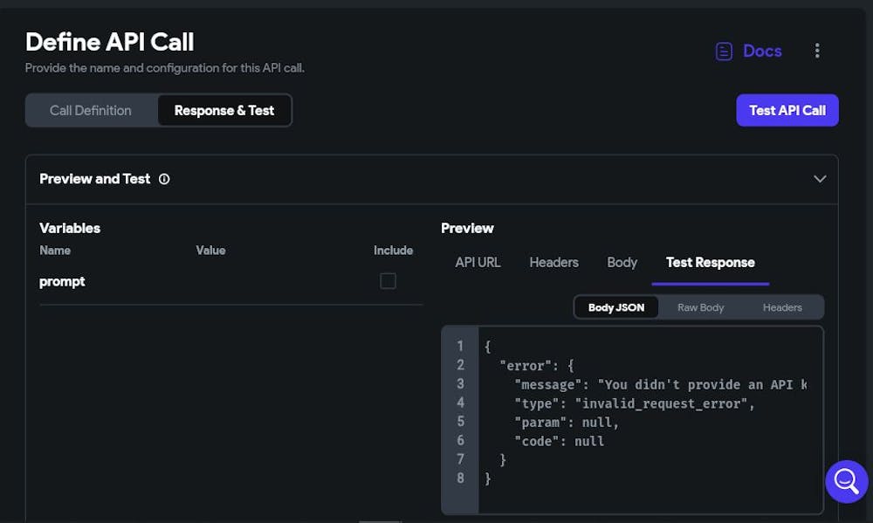Open the Raw Body view
The height and width of the screenshot is (523, 873).
pos(700,306)
